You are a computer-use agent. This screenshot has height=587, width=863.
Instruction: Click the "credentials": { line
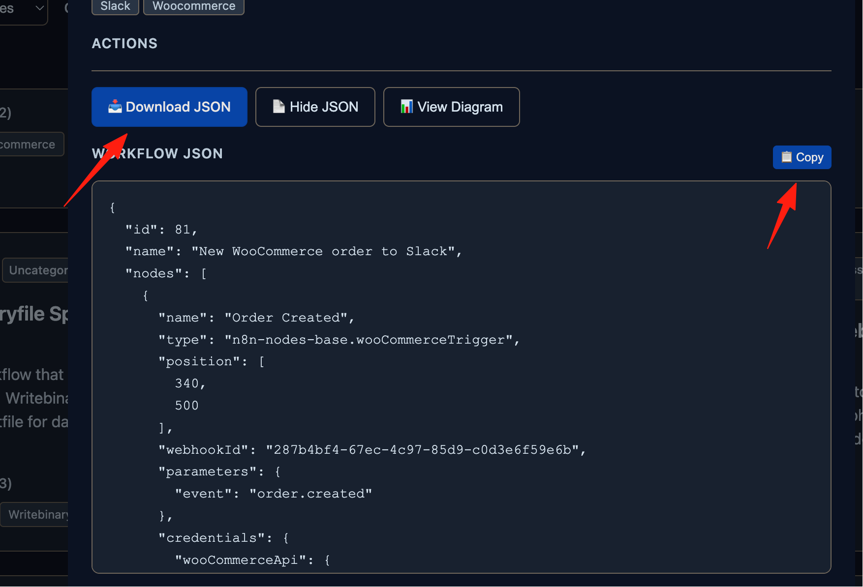coord(224,538)
